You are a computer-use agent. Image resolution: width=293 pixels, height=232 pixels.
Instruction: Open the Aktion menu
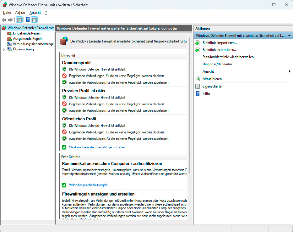pyautogui.click(x=20, y=13)
